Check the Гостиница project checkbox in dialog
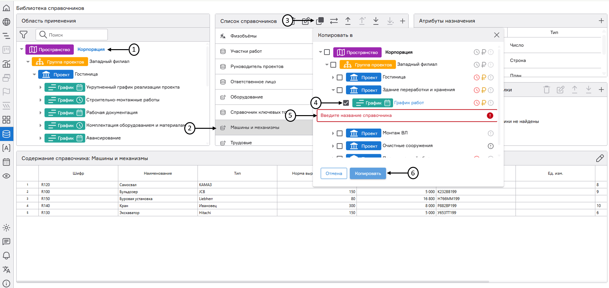Viewport: 609px width, 288px height. point(340,77)
